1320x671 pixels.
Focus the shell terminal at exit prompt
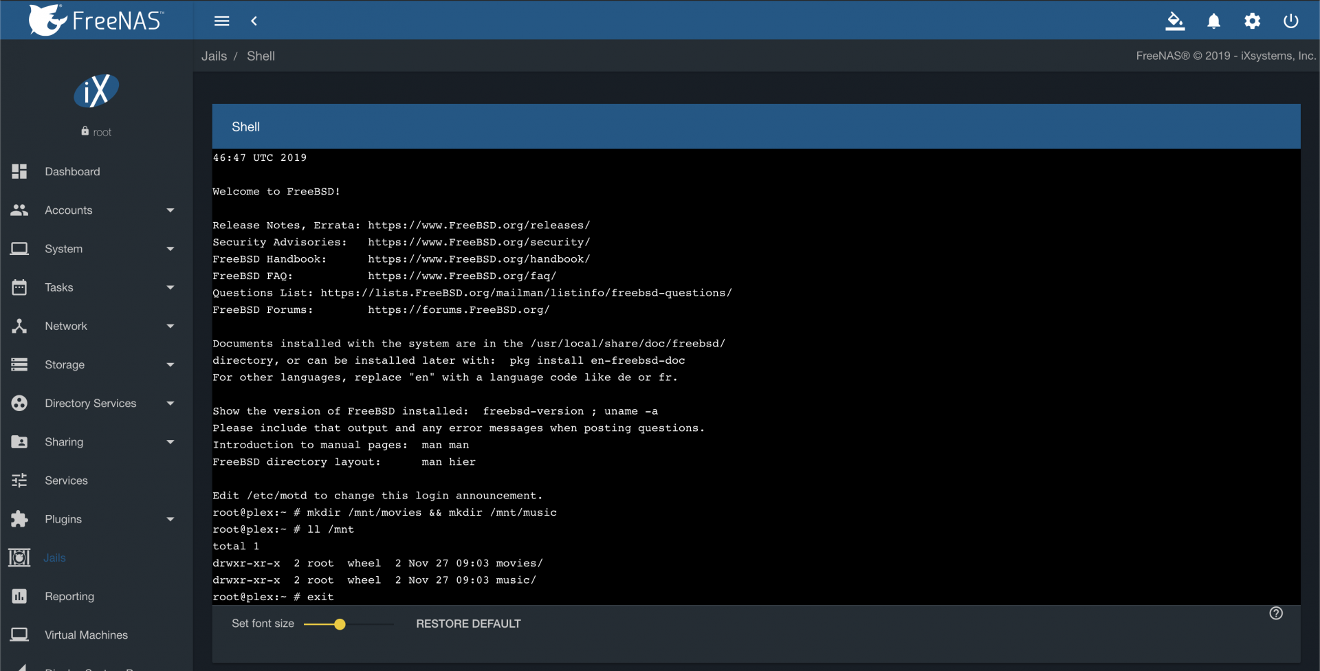pos(273,597)
